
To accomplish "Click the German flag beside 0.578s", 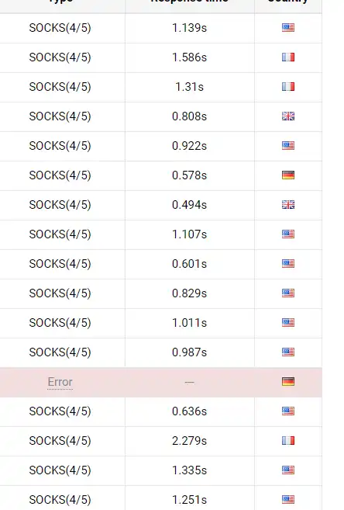I will [288, 175].
